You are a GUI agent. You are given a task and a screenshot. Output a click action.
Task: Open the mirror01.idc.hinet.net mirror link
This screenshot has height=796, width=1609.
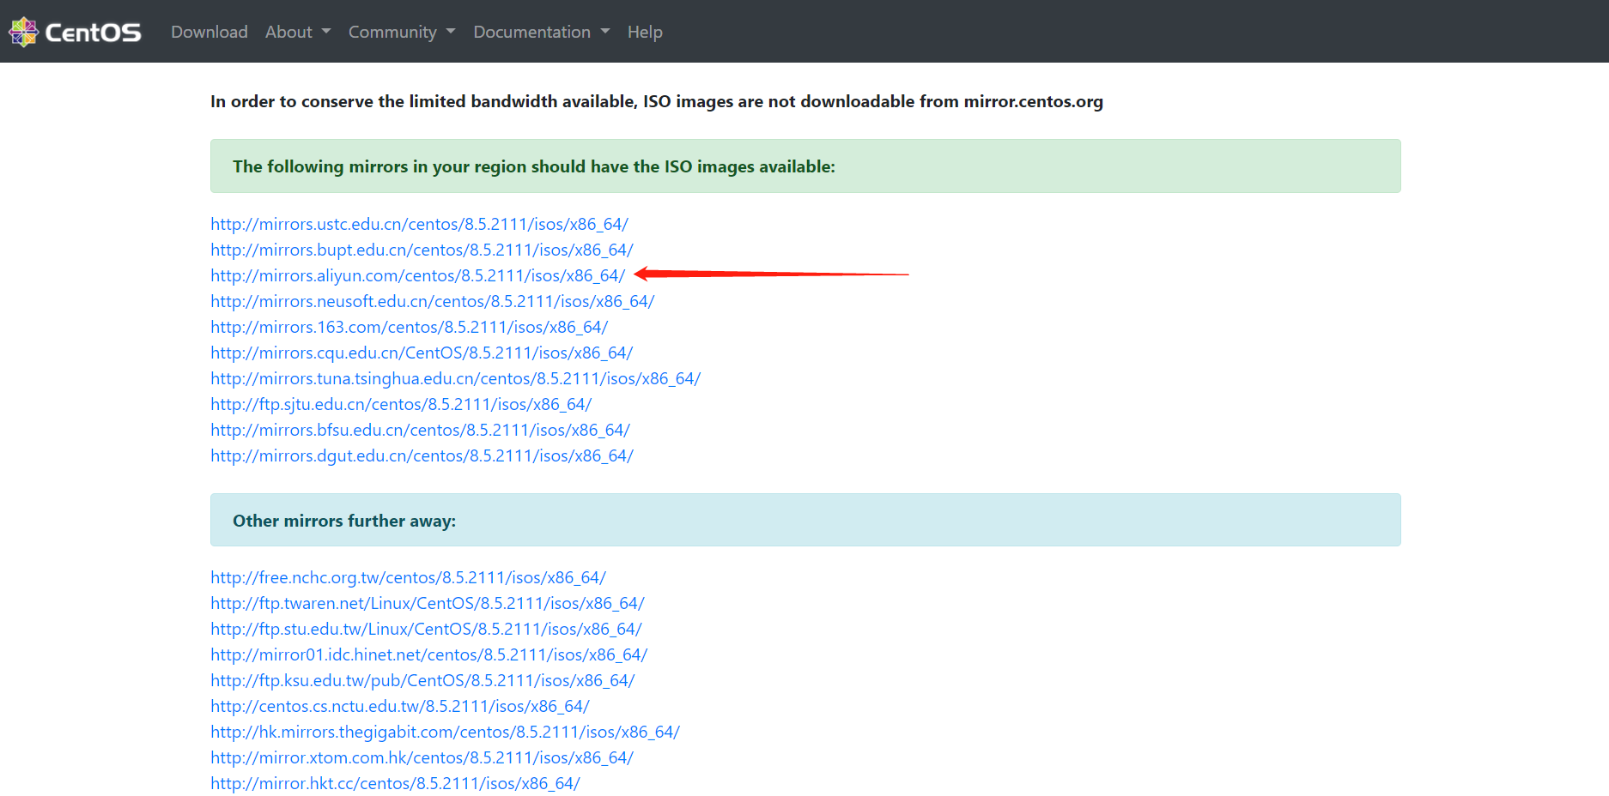(x=429, y=654)
